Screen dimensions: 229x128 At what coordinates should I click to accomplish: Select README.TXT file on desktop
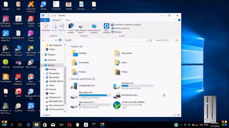click(18, 35)
